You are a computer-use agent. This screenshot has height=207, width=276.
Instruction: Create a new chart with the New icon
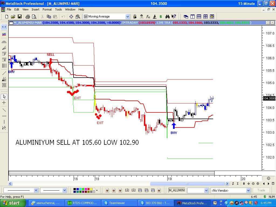click(6, 16)
